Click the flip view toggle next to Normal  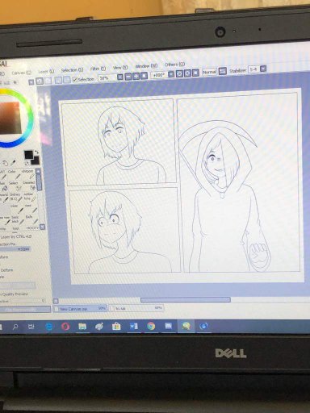[x=222, y=72]
